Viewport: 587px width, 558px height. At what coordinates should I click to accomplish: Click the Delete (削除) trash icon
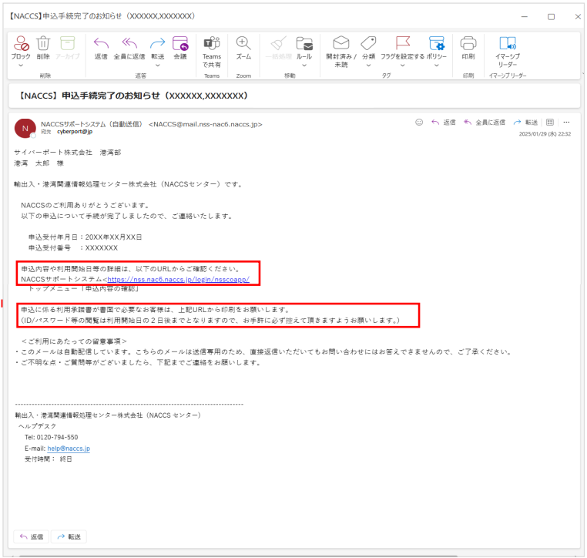coord(43,44)
